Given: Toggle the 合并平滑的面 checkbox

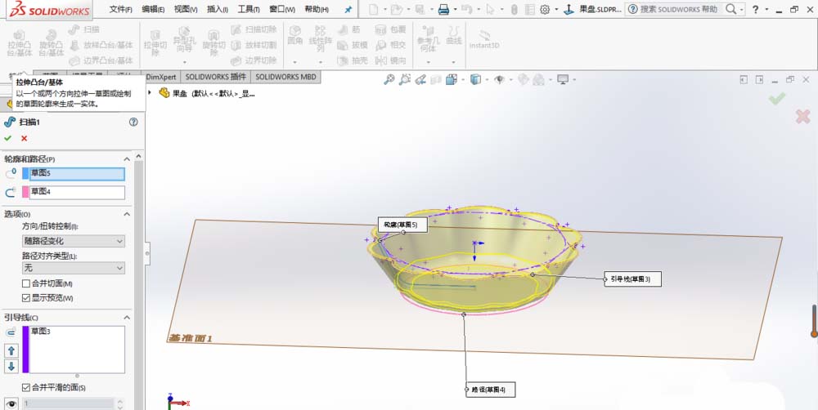Looking at the screenshot, I should pos(25,388).
